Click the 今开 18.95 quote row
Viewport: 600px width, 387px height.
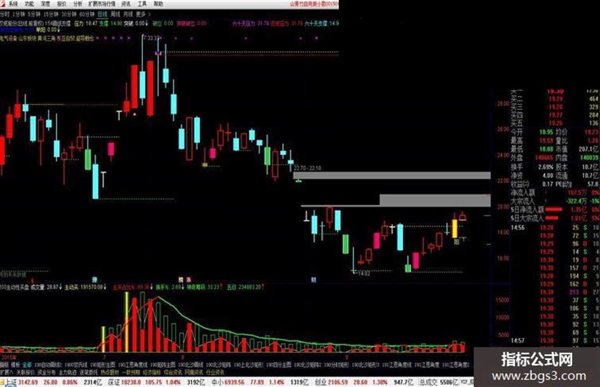tap(532, 132)
